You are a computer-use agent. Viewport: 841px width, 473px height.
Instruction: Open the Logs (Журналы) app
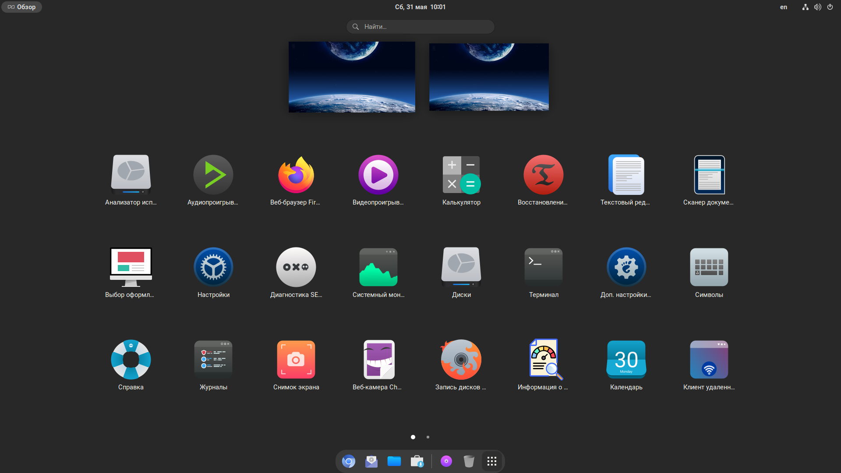point(213,360)
